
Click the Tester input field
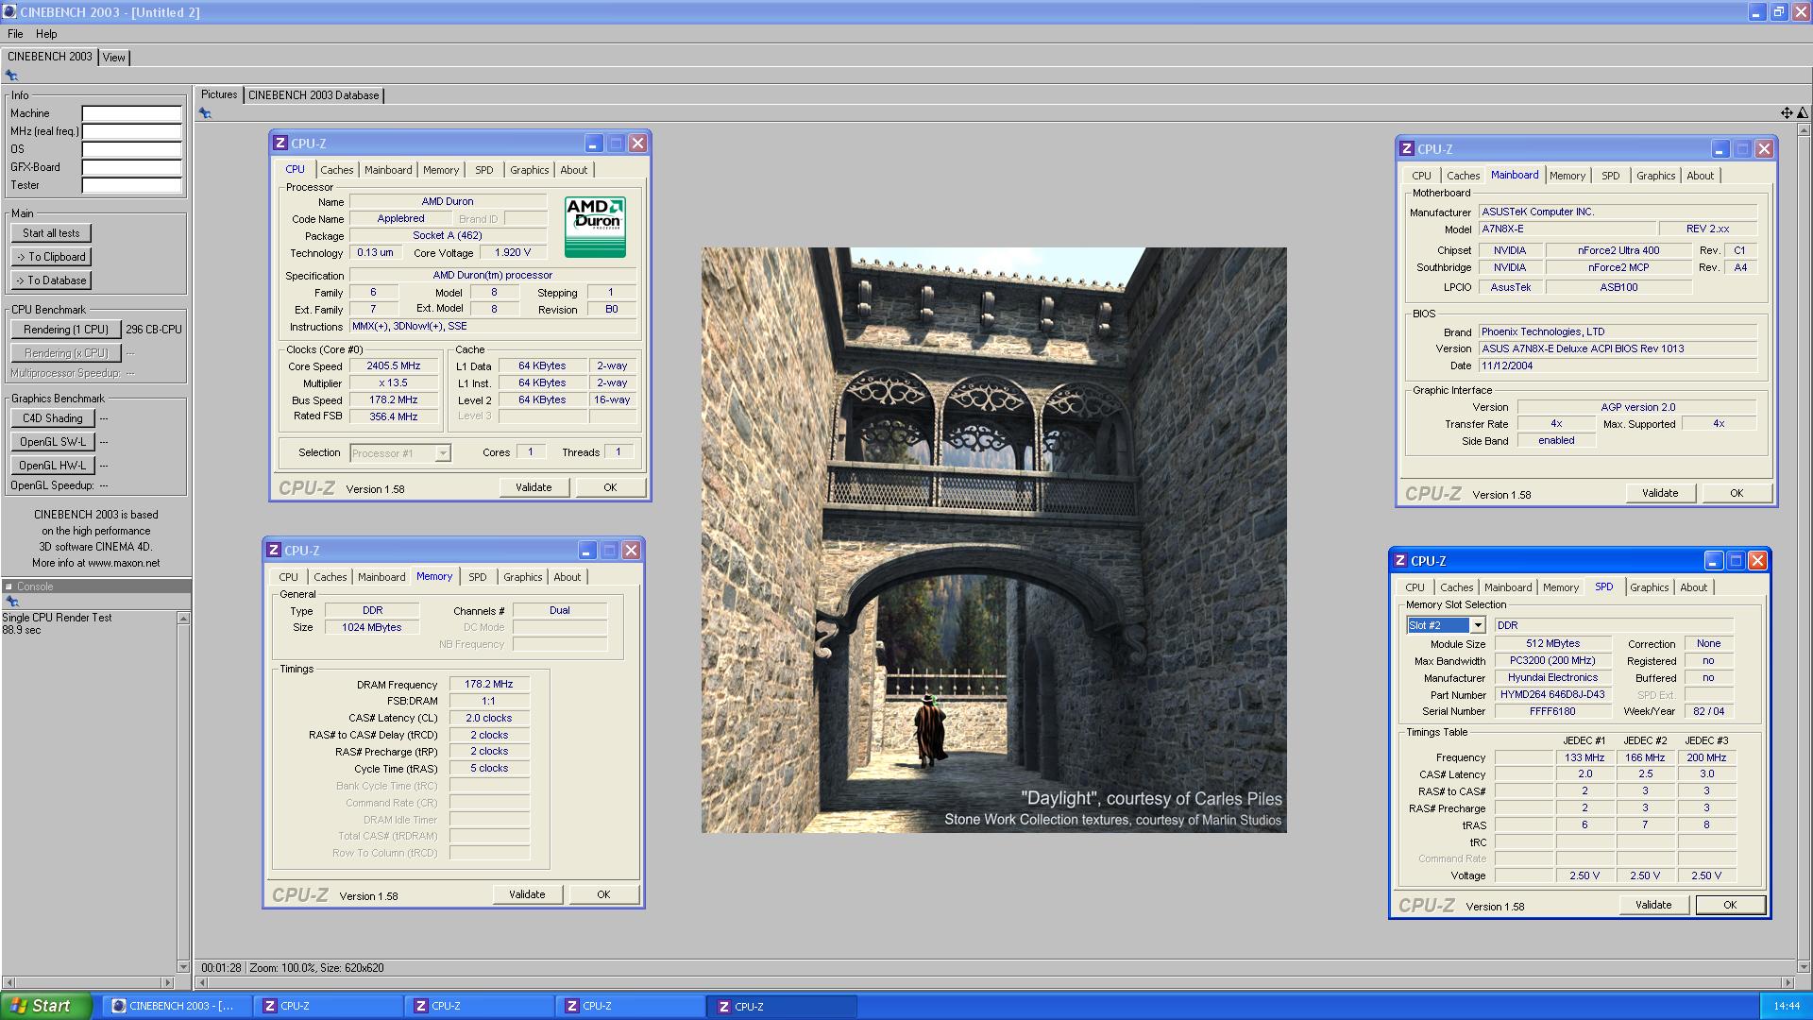131,185
